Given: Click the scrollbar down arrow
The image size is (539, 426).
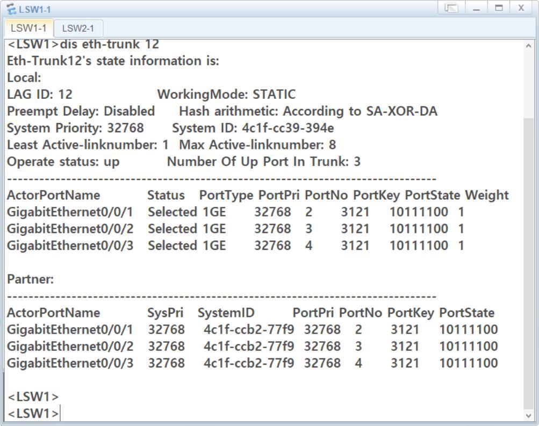Looking at the screenshot, I should tap(529, 415).
